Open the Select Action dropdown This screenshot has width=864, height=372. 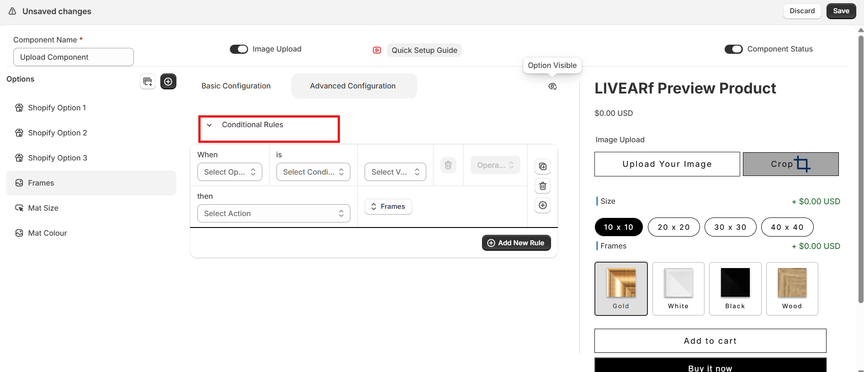pos(274,213)
